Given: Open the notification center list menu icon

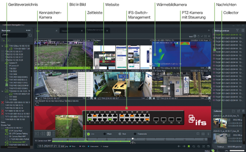Looking at the screenshot, I should [243, 30].
